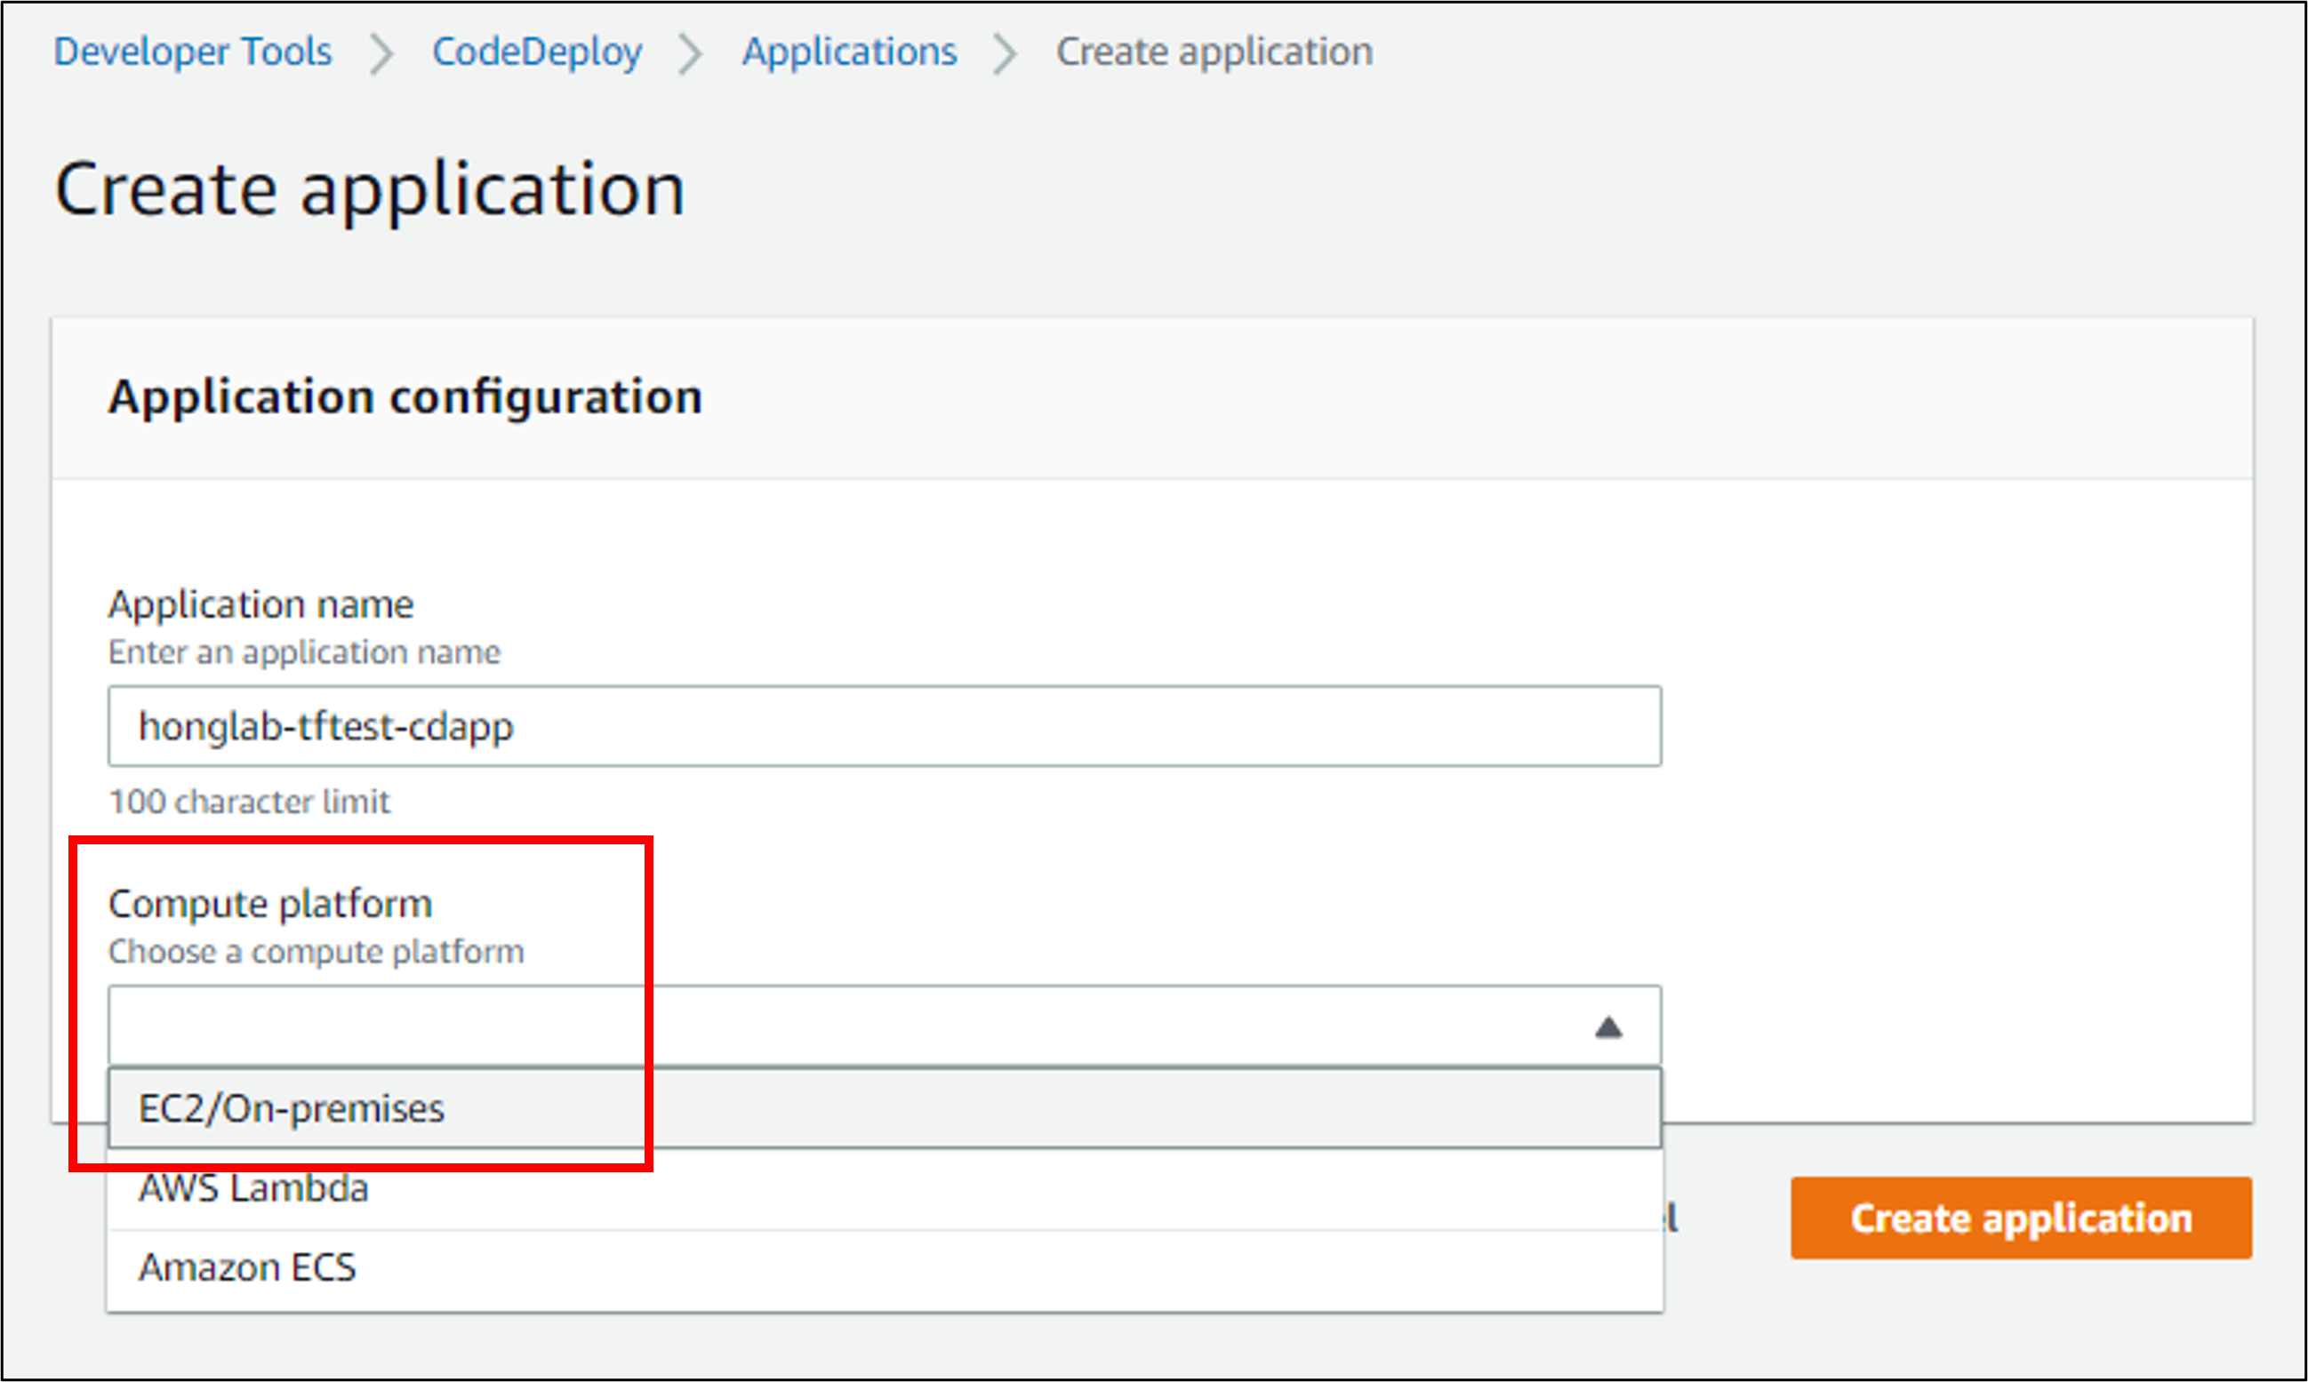Click the chevron after Developer Tools breadcrumb
The width and height of the screenshot is (2308, 1382).
tap(381, 53)
